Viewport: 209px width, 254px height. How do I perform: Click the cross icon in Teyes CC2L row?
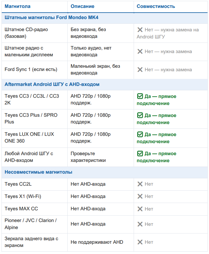[140, 184]
